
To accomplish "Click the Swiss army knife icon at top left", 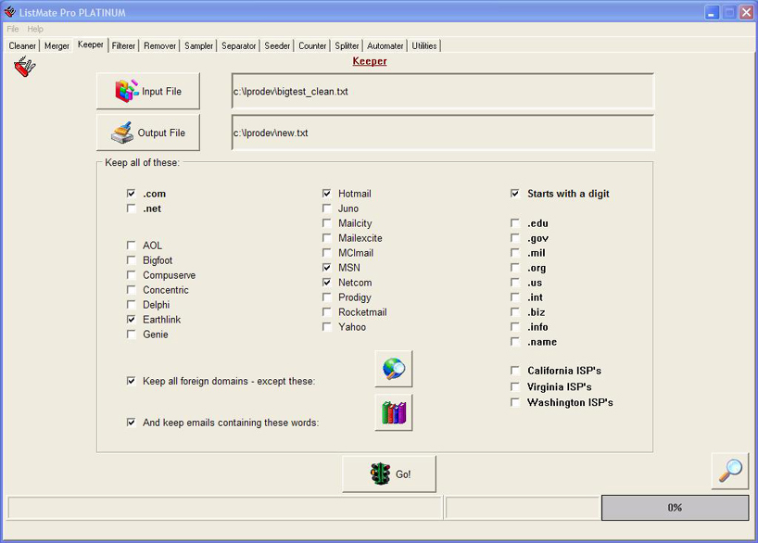I will (24, 67).
